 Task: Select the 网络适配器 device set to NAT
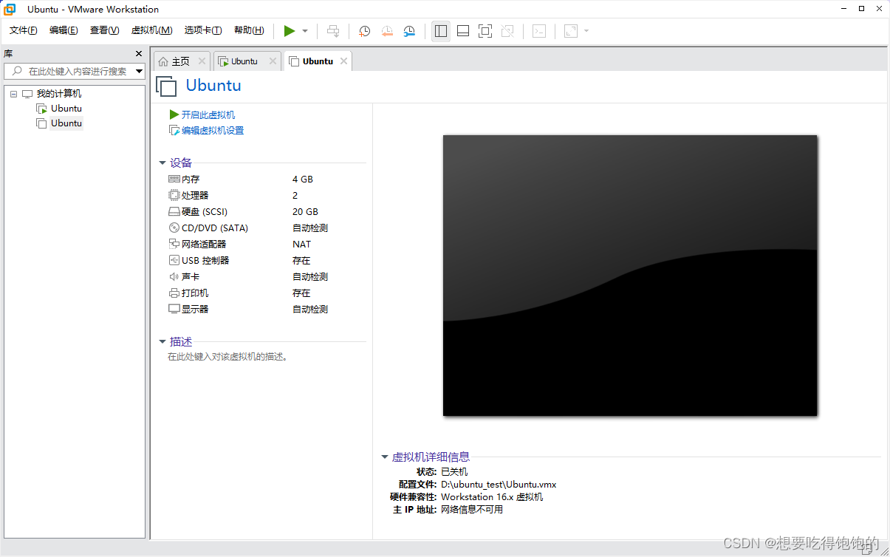pyautogui.click(x=199, y=244)
